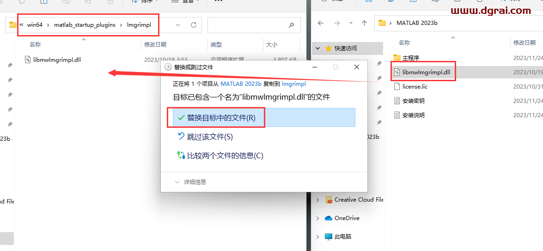Select the 安装密钥 file name
The width and height of the screenshot is (543, 251).
[414, 101]
